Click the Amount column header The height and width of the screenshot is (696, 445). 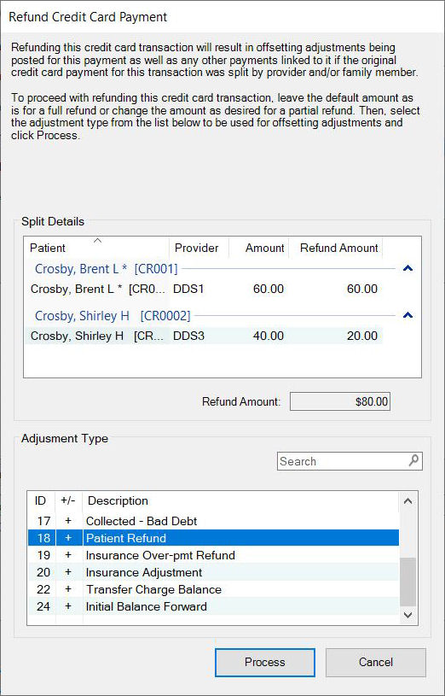(259, 248)
